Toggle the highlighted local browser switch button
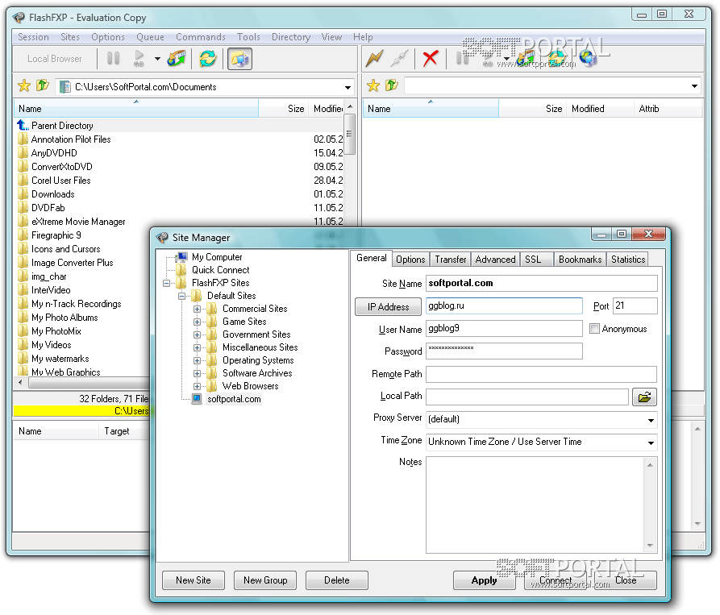This screenshot has width=720, height=615. coord(239,59)
